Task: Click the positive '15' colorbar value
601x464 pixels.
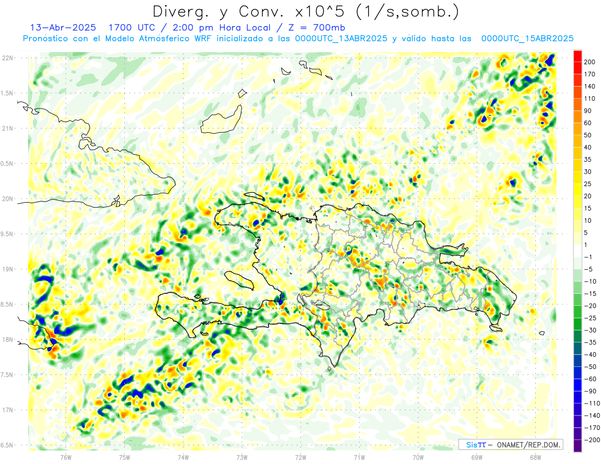Action: (589, 209)
